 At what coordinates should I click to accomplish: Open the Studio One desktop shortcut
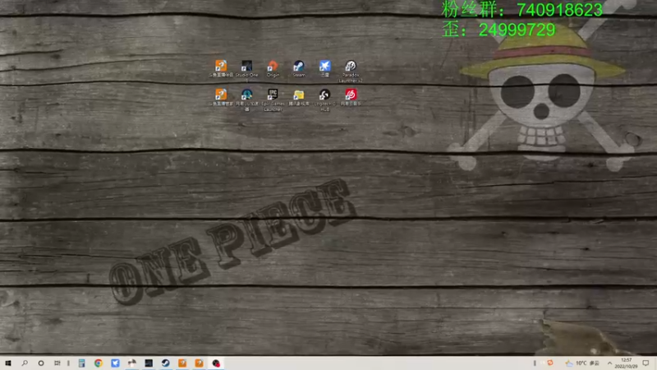[247, 69]
